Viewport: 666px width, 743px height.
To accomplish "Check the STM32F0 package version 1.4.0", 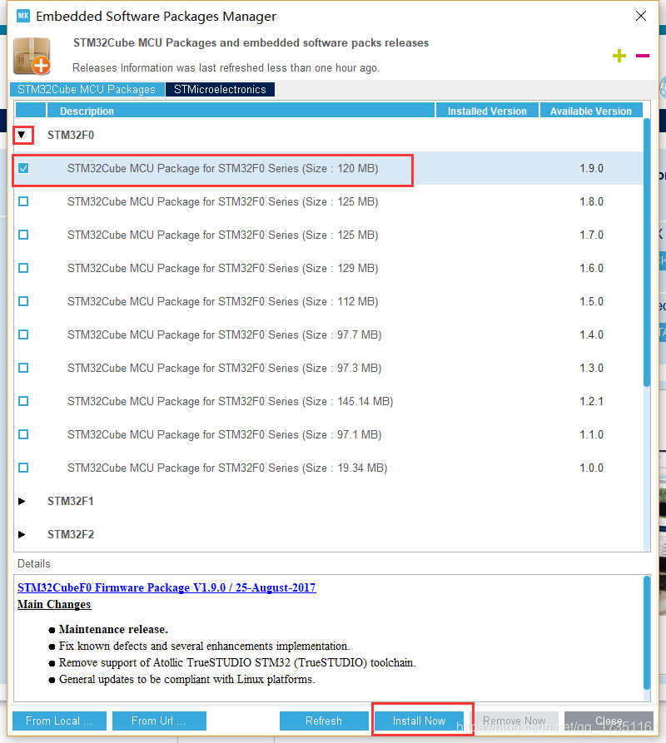I will tap(23, 334).
